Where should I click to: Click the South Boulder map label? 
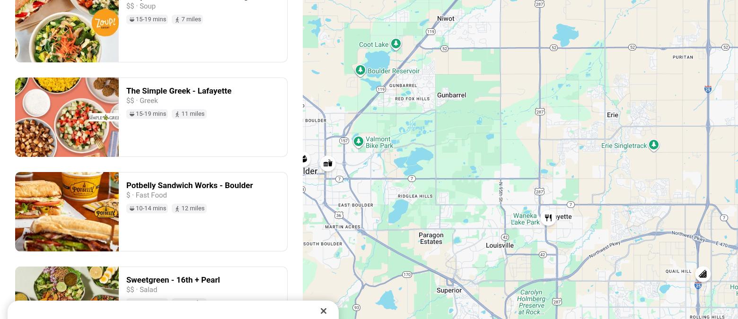coord(323,244)
